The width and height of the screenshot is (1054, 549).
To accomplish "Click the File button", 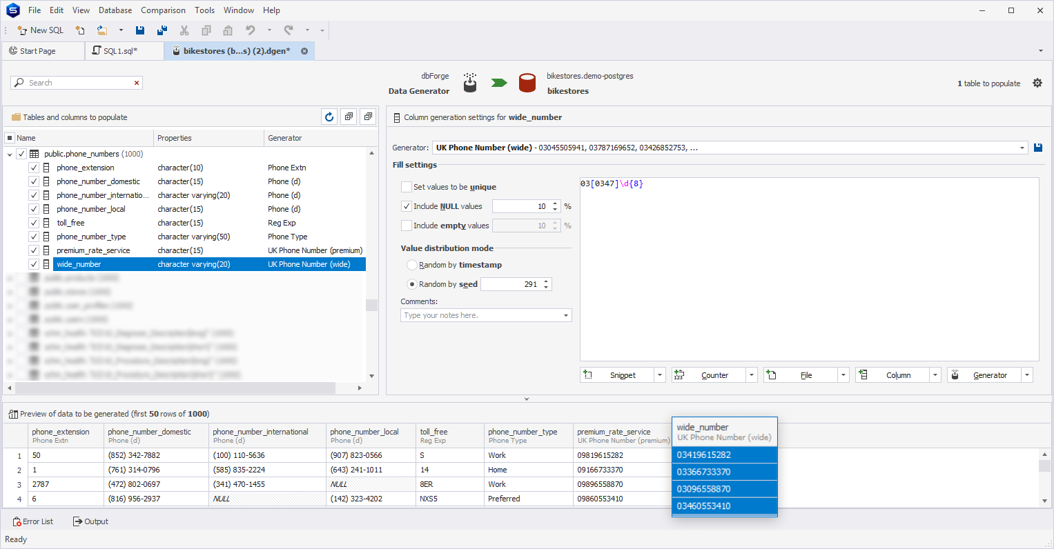I will point(800,375).
